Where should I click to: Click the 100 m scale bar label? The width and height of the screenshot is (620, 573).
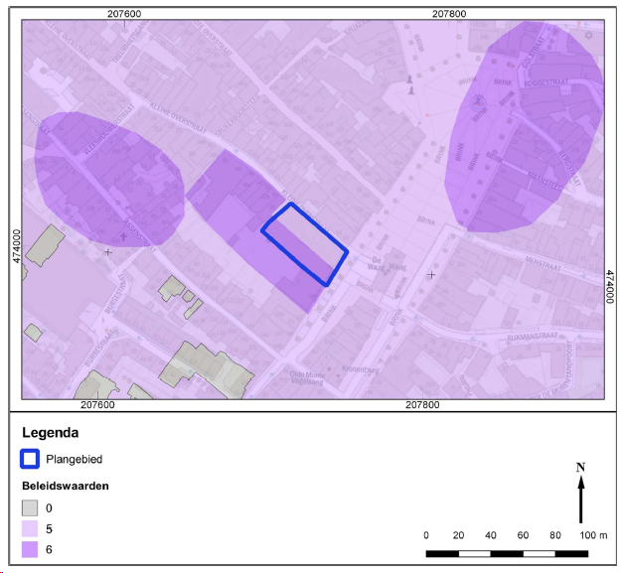(x=593, y=535)
